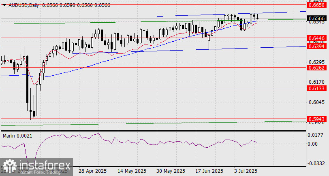329x176 pixels.
Task: Click the 0.6295 price axis value
Action: tap(316, 62)
